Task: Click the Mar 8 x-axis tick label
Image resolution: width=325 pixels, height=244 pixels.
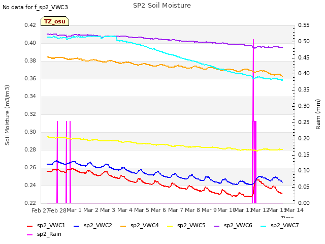Action: [192, 210]
